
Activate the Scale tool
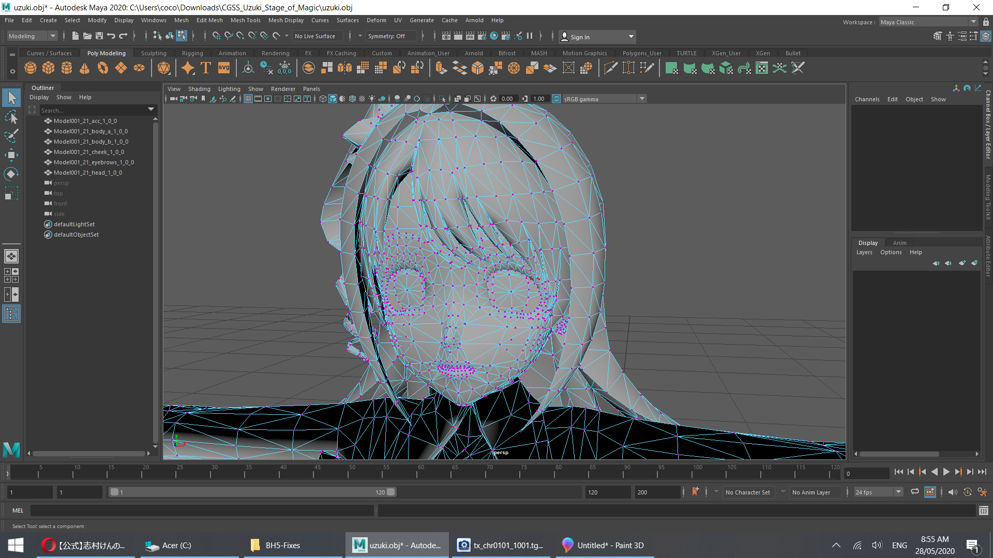click(x=11, y=193)
